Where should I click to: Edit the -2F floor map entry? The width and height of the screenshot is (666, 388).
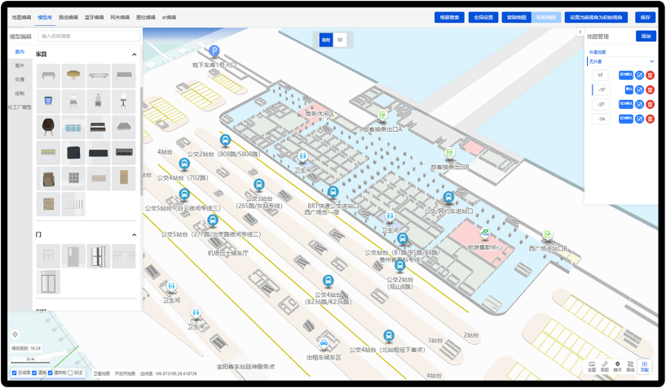coord(640,104)
